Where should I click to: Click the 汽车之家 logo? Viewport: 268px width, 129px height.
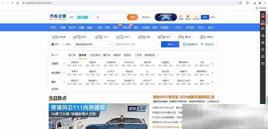[58, 17]
